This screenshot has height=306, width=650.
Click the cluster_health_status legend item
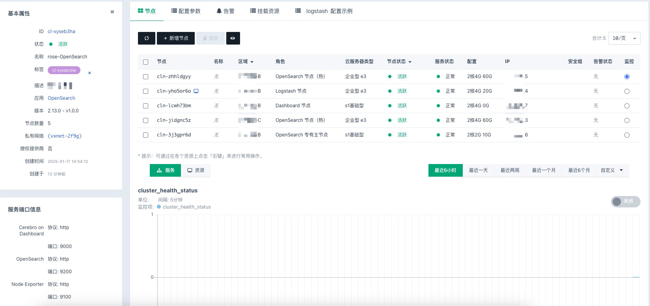[x=184, y=207]
